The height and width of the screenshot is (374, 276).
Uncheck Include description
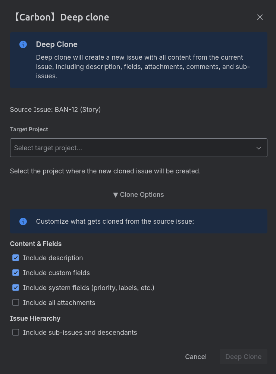point(16,258)
